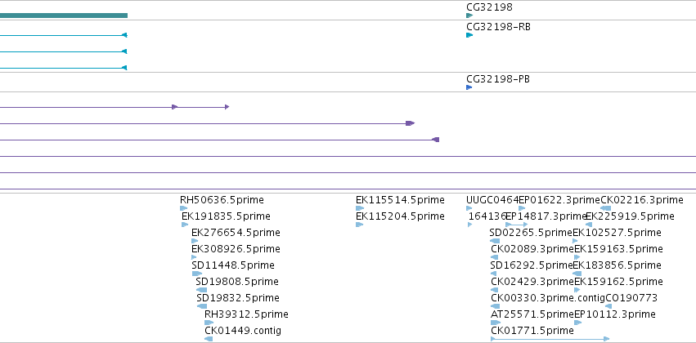Viewport: 696px width, 343px height.
Task: Click the CK02216.3prime arrow glyph
Action: [x=605, y=208]
